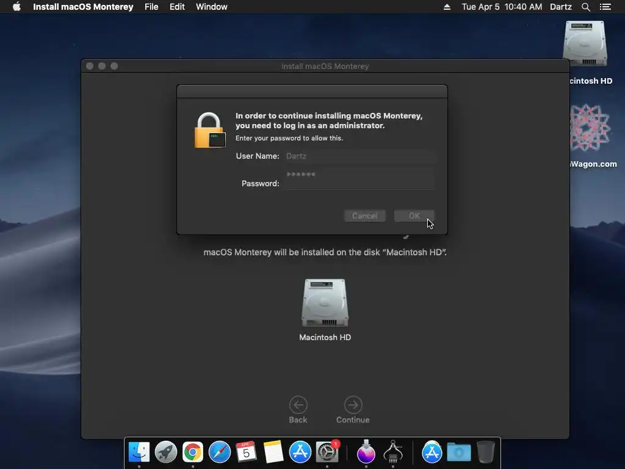The image size is (625, 469).
Task: Open System Preferences with update badge
Action: [327, 452]
